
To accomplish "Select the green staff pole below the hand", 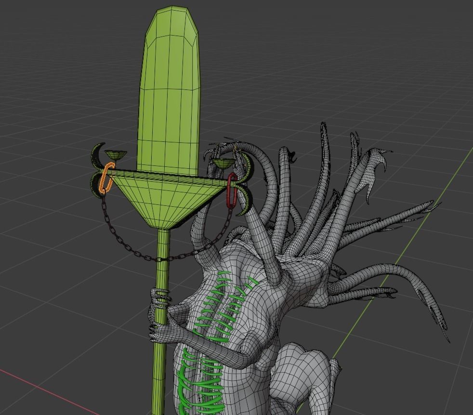I will coord(159,378).
